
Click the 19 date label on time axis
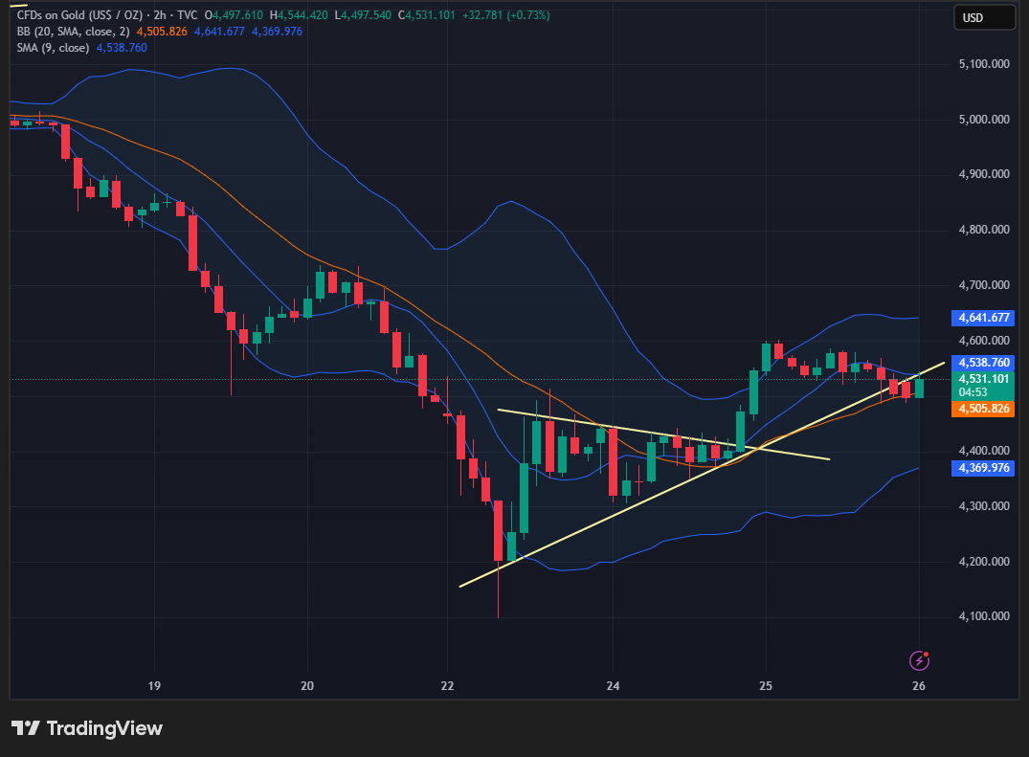pos(154,686)
